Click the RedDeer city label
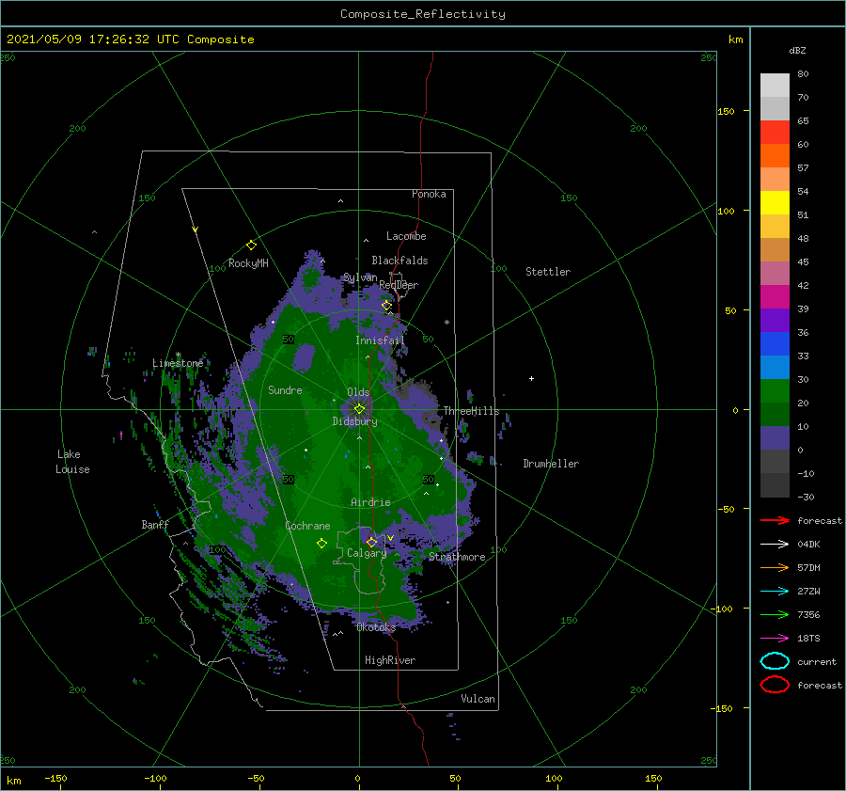Image resolution: width=846 pixels, height=791 pixels. (x=399, y=285)
